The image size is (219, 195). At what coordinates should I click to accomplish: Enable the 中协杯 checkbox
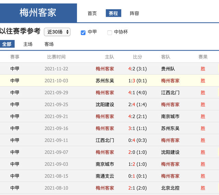coord(109,33)
